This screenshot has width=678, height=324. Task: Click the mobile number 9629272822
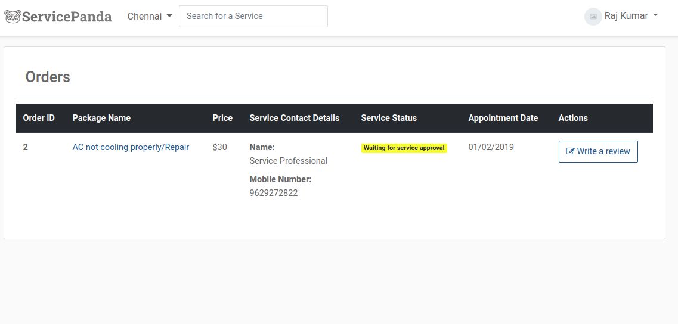(x=273, y=193)
